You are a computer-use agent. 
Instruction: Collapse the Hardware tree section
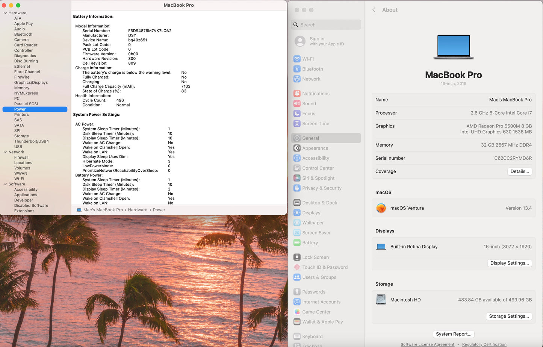(x=5, y=13)
